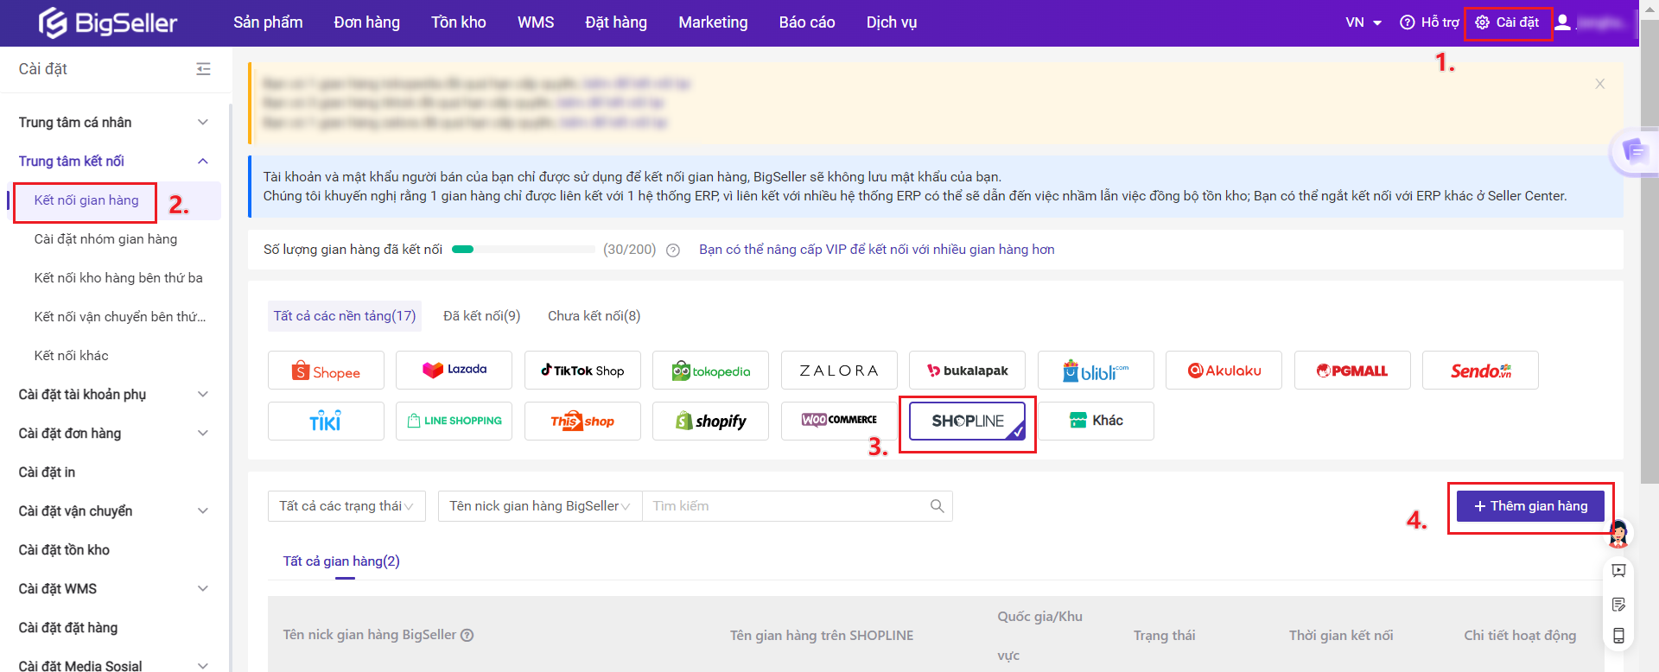Select Shopee platform
Screen dimensions: 1659x672
coord(326,371)
